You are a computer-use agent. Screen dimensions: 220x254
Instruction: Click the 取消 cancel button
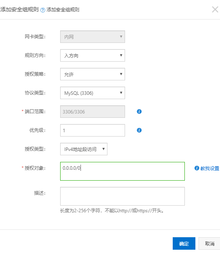[x=209, y=243]
